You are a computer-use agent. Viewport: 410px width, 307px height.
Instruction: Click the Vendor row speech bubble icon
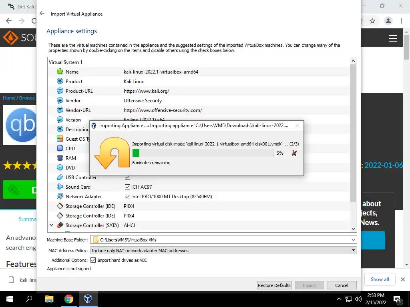pyautogui.click(x=60, y=100)
